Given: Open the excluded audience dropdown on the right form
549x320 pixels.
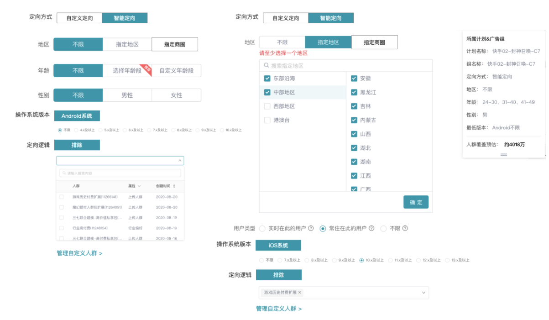Looking at the screenshot, I should [424, 292].
